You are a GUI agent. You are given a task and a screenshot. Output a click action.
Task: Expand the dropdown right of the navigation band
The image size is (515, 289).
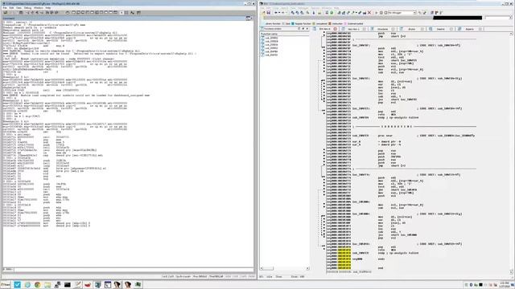(x=510, y=18)
